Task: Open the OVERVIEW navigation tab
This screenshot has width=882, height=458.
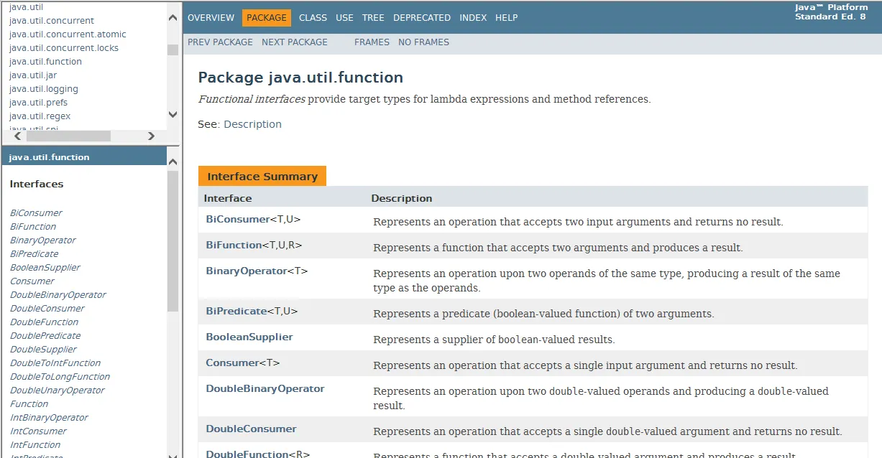Action: coord(211,17)
